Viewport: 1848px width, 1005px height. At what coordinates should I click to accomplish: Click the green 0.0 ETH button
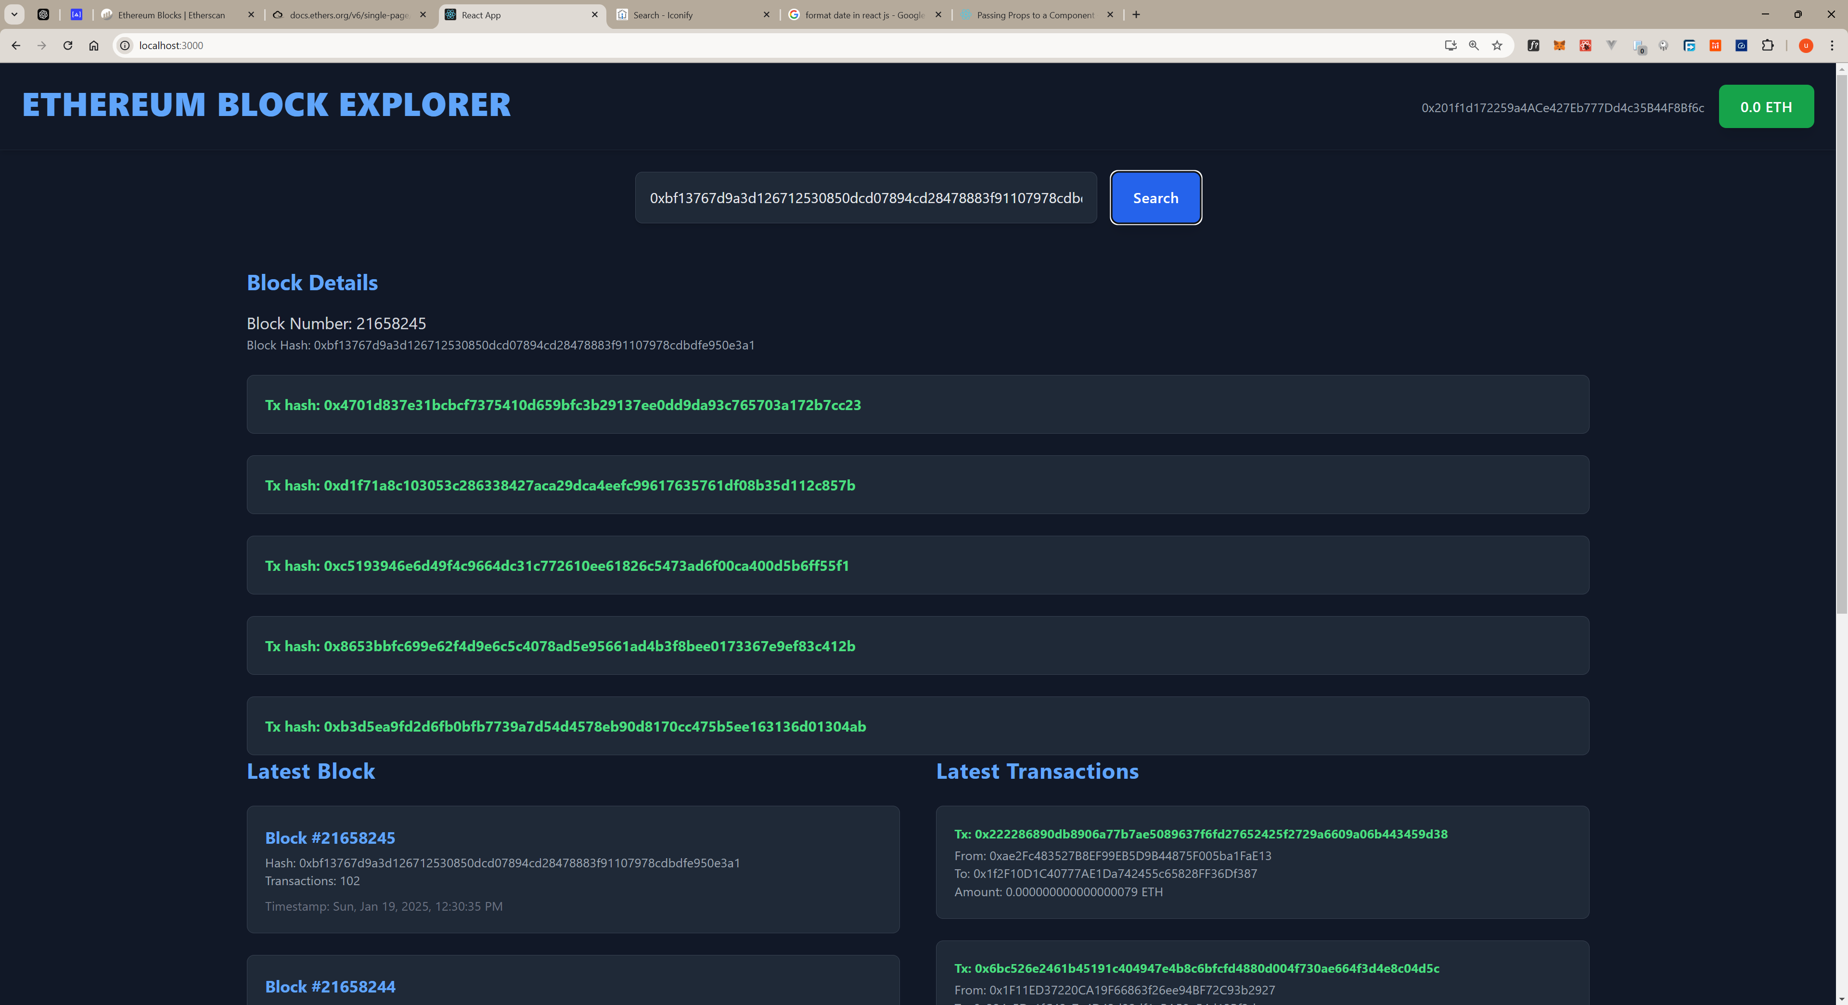coord(1766,107)
